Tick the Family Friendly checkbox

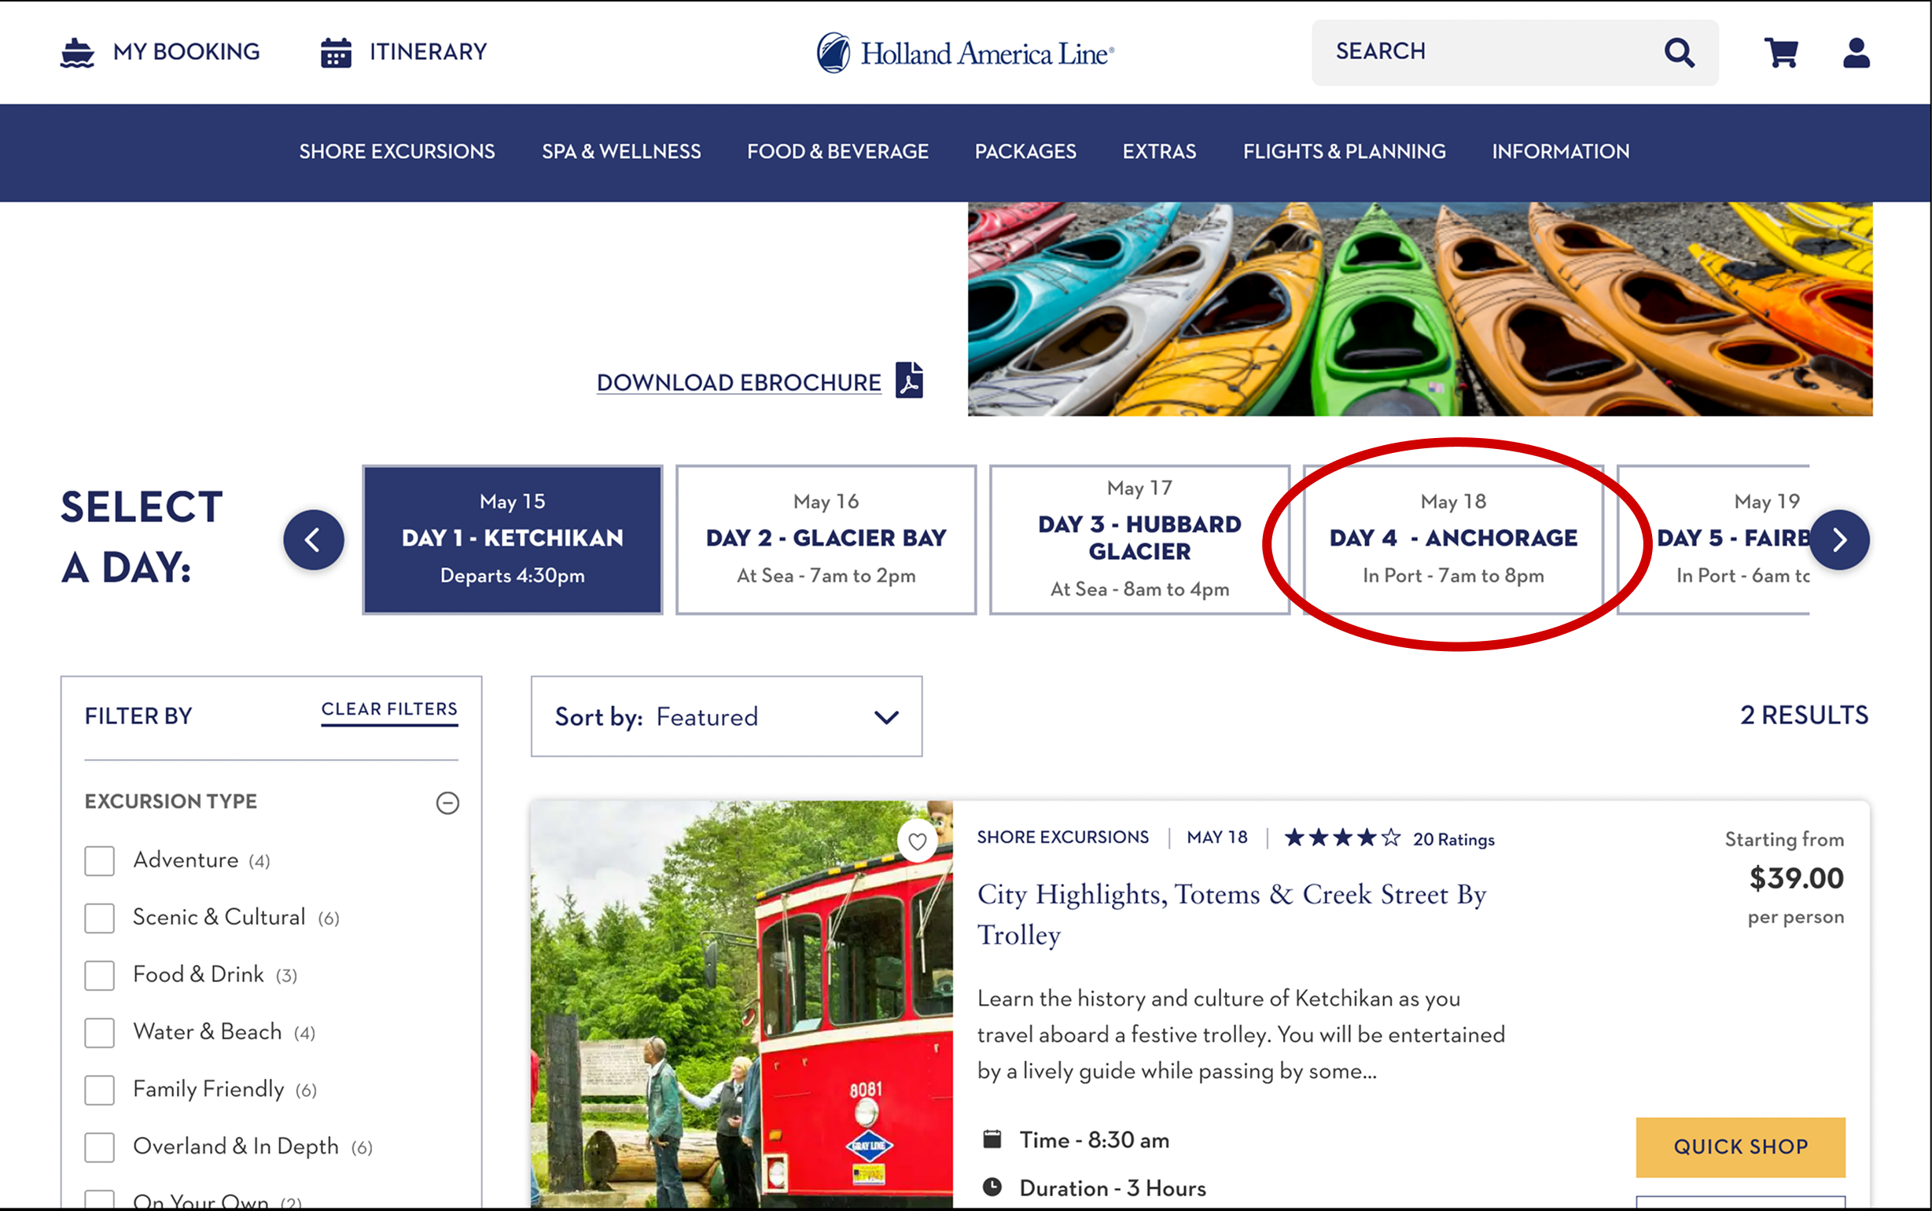click(x=100, y=1090)
